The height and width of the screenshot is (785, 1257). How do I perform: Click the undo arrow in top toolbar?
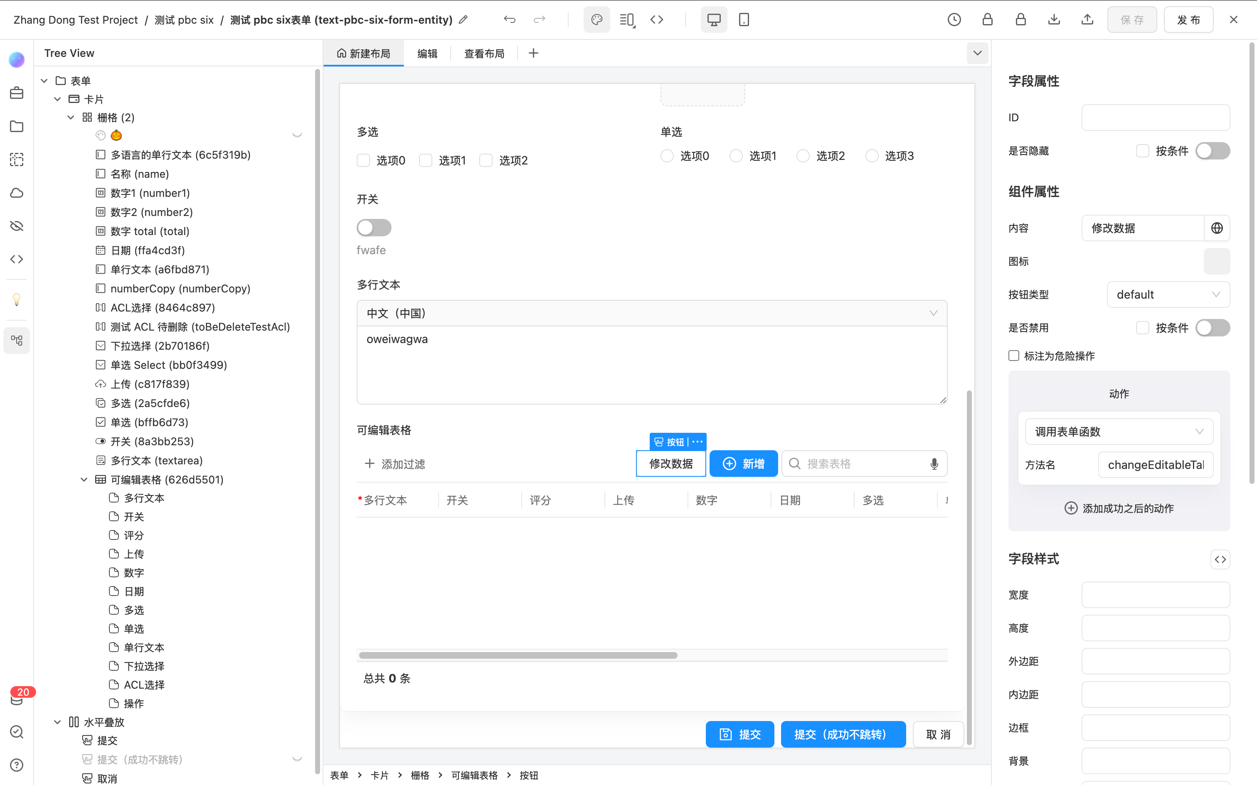click(510, 20)
